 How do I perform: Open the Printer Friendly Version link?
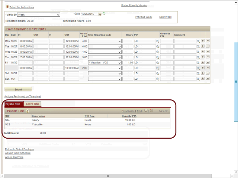tap(134, 6)
